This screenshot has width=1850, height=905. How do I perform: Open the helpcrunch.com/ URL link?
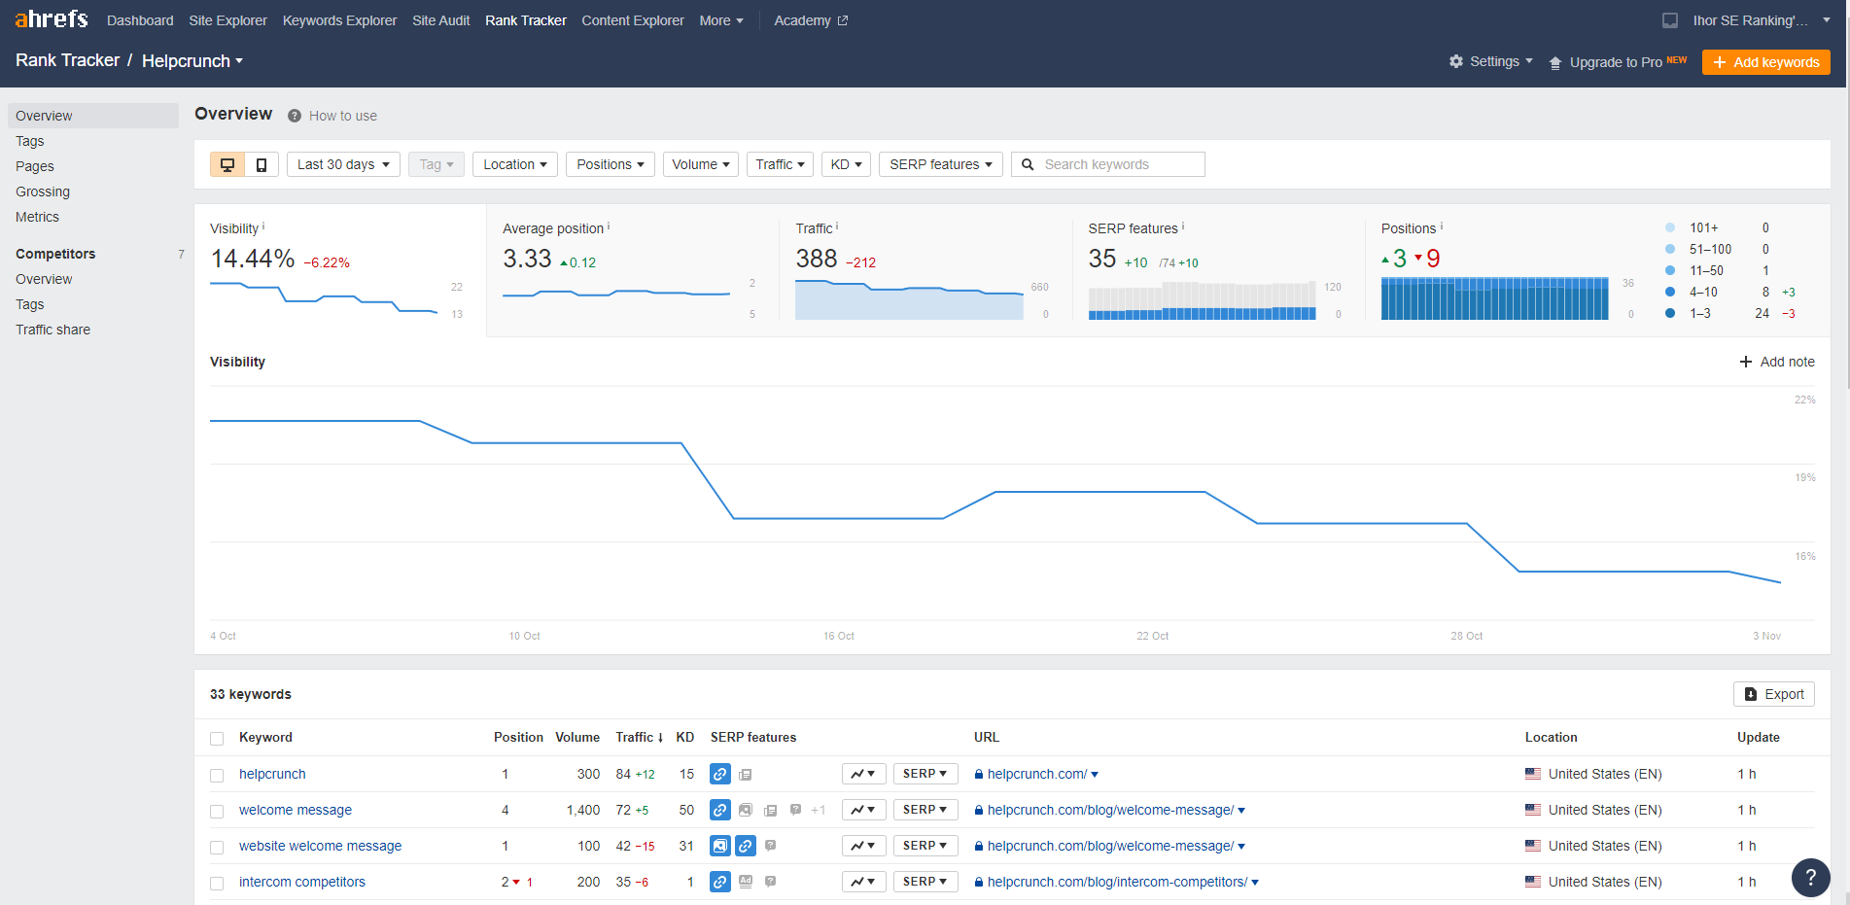(x=1036, y=774)
